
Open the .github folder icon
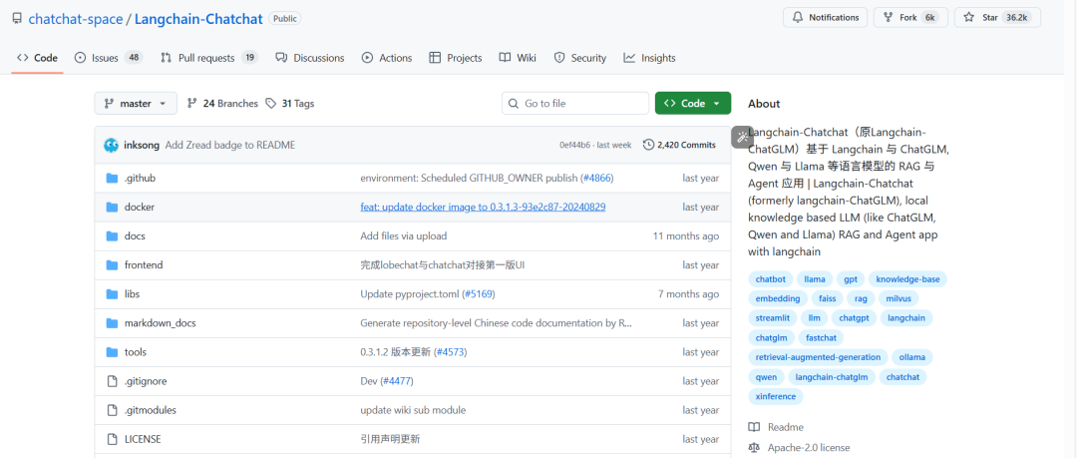(x=113, y=178)
